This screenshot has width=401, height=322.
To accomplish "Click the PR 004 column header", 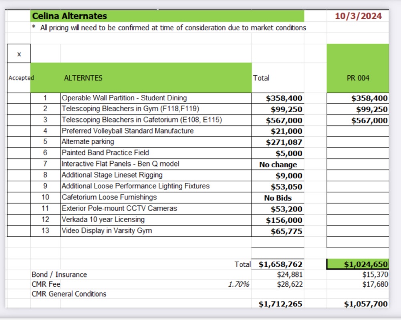I will point(358,78).
